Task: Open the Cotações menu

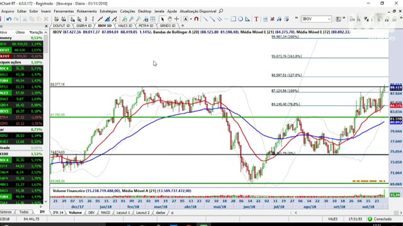Action: [x=127, y=11]
